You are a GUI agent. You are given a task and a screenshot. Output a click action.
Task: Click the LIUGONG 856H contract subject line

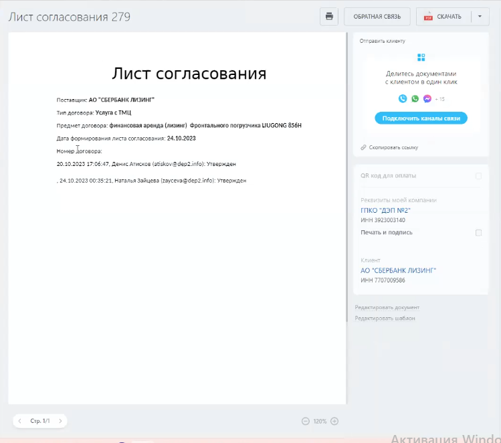point(179,125)
